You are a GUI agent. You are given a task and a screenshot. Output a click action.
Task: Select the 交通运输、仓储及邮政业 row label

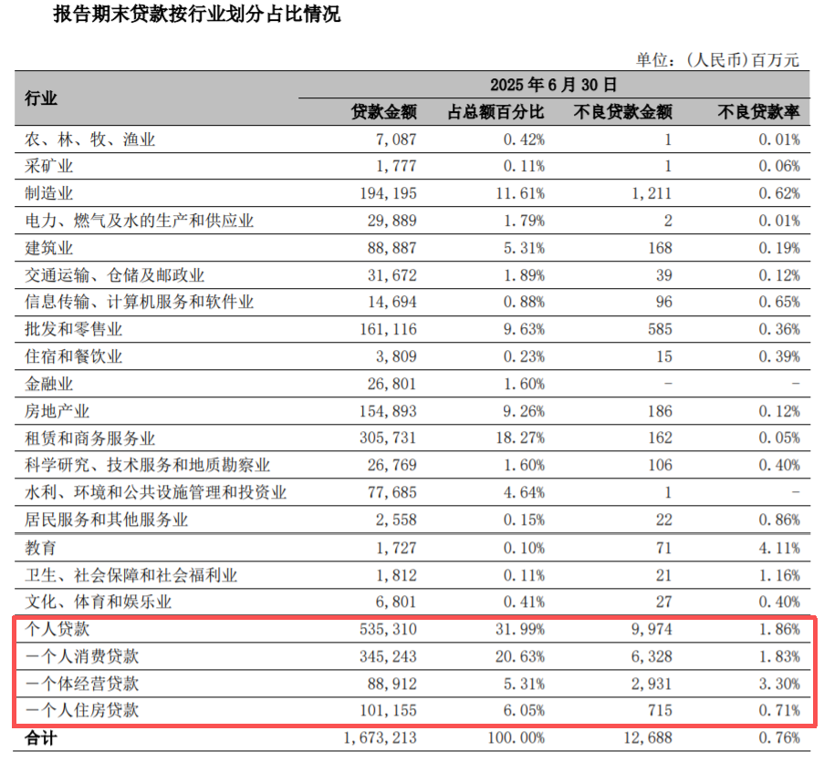(x=115, y=275)
